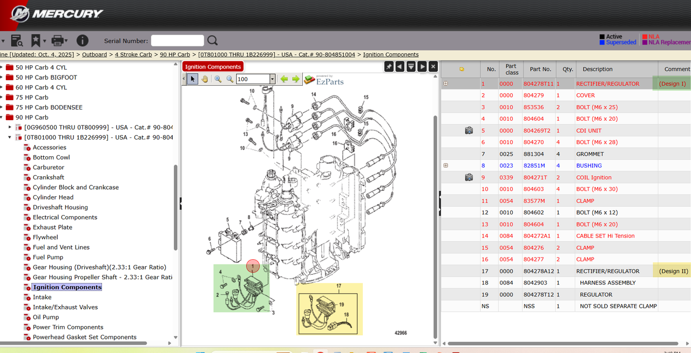Click callout number 1 hotspot on diagram
Image resolution: width=691 pixels, height=353 pixels.
click(x=253, y=266)
